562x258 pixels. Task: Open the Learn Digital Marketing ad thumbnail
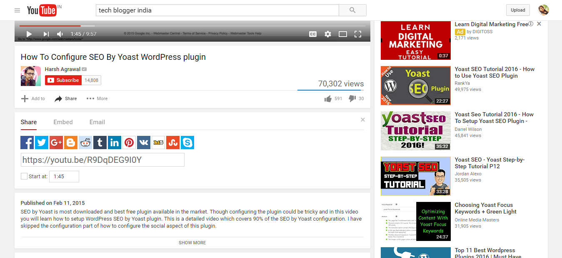(x=416, y=40)
